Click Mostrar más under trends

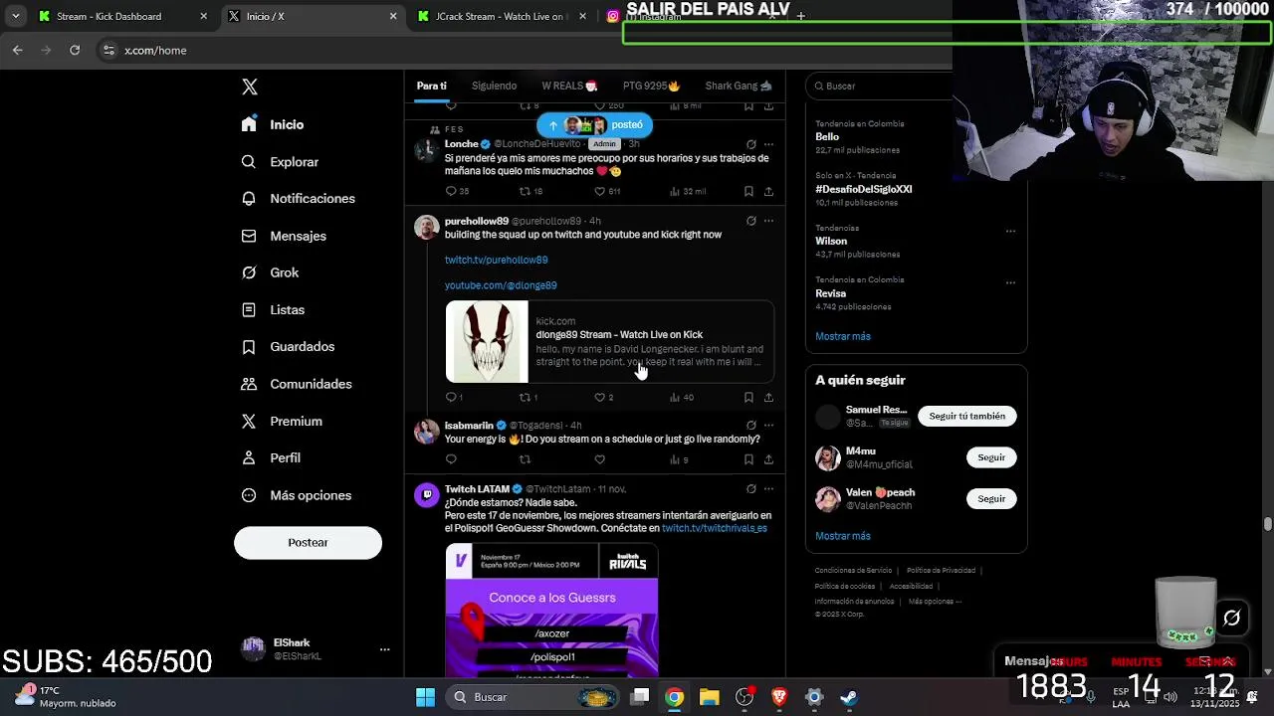click(843, 336)
